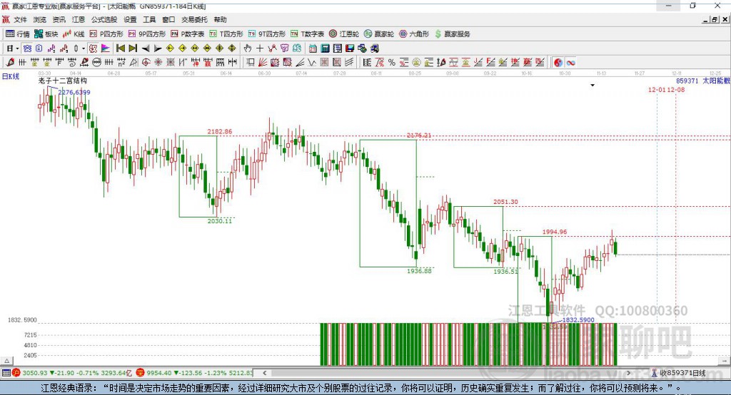
Task: Click the 行情 toolbar button
Action: click(x=18, y=34)
